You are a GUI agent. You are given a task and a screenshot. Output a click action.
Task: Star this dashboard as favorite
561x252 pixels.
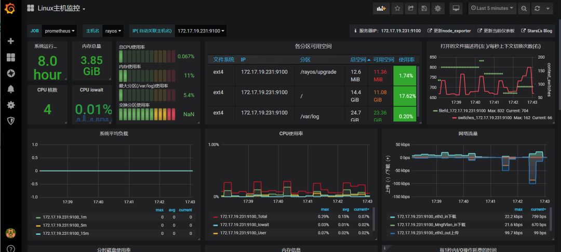(x=397, y=9)
